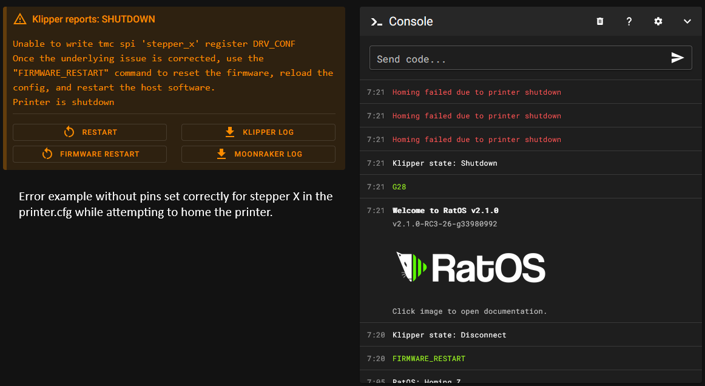Collapse the Console panel chevron
The height and width of the screenshot is (386, 705).
click(x=687, y=21)
